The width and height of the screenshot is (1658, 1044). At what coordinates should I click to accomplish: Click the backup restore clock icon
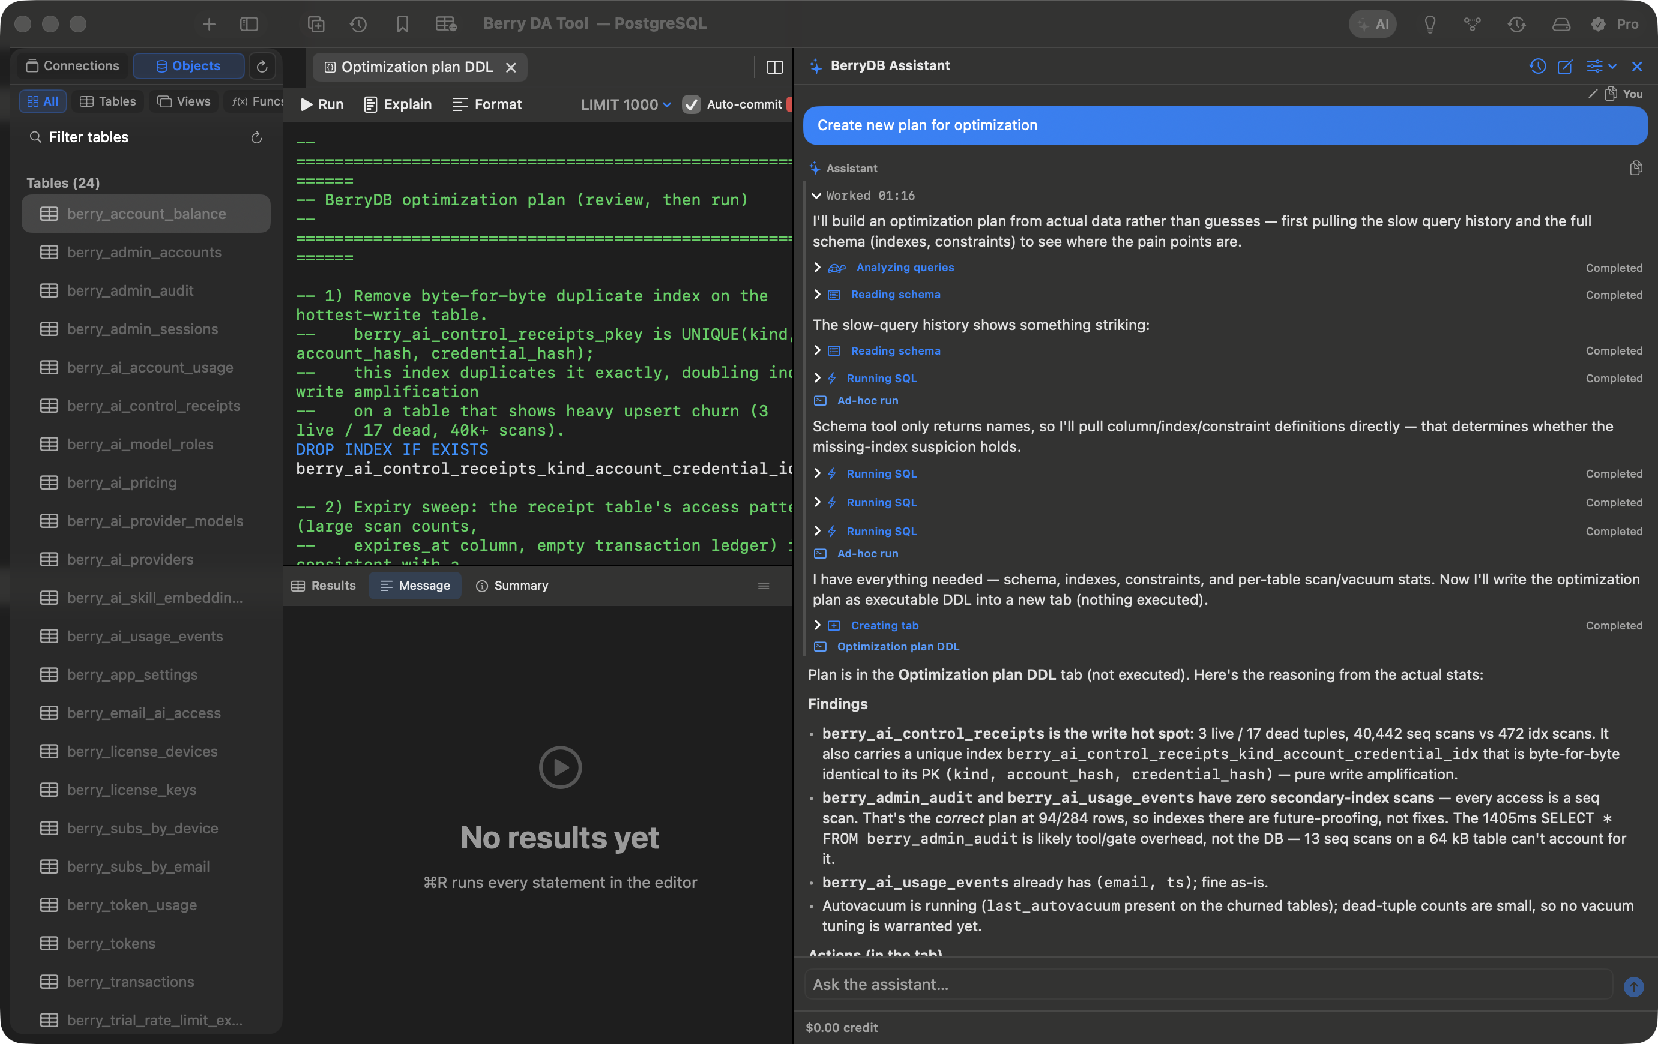[1517, 24]
